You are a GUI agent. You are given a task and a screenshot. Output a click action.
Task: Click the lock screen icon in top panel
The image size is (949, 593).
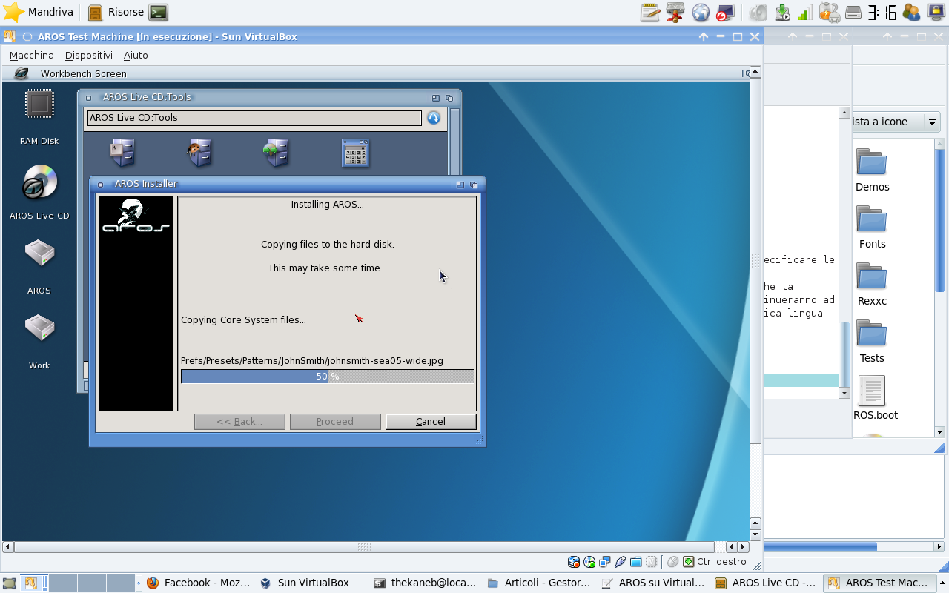pos(936,12)
